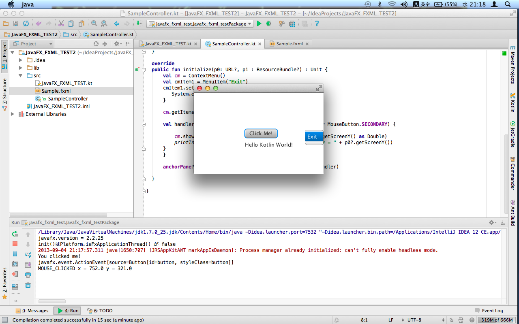Click the console horizontal scrollbar
The width and height of the screenshot is (519, 324).
(x=52, y=301)
